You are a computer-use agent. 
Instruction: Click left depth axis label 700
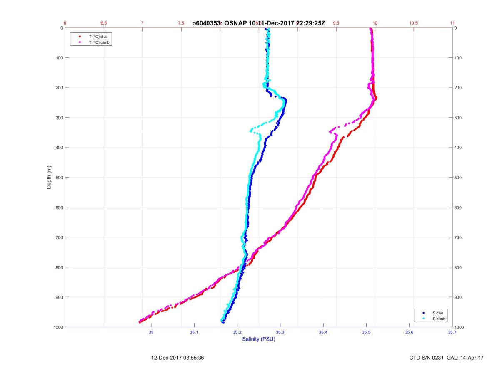pos(59,237)
